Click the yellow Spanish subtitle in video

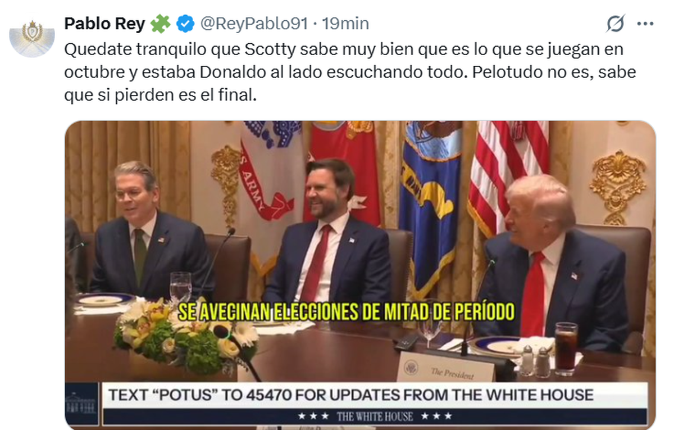pos(346,311)
